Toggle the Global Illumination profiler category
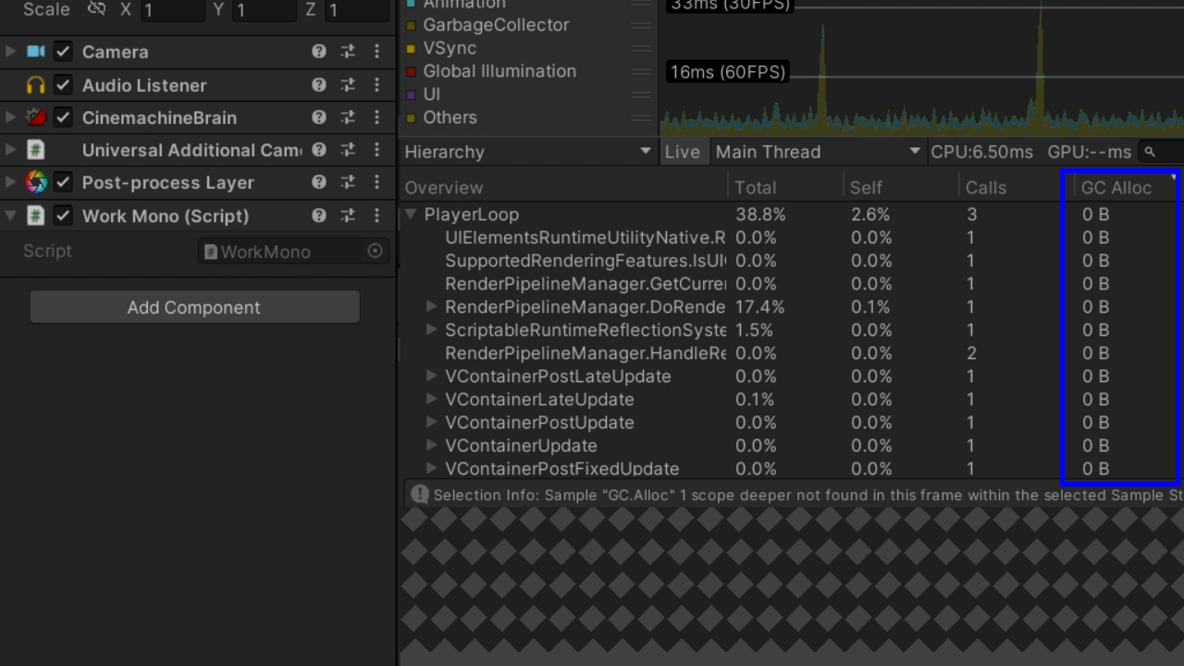The width and height of the screenshot is (1184, 666). 411,71
